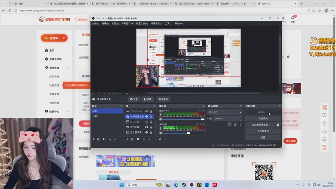Open OBS 帮助(H) menu
This screenshot has height=189, width=336.
(x=179, y=24)
